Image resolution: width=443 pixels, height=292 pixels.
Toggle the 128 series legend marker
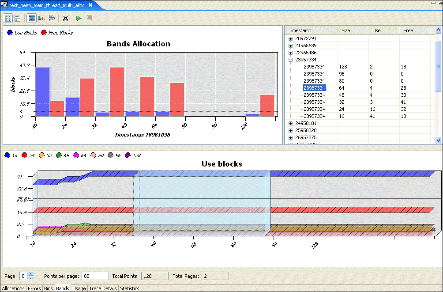click(128, 155)
